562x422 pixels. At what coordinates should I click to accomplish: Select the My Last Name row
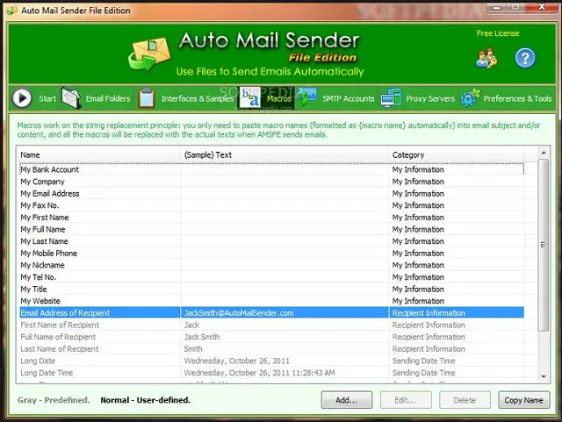tap(271, 241)
